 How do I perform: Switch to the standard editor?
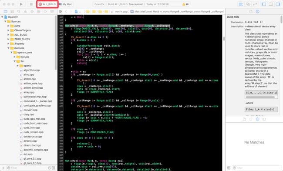point(241,4)
